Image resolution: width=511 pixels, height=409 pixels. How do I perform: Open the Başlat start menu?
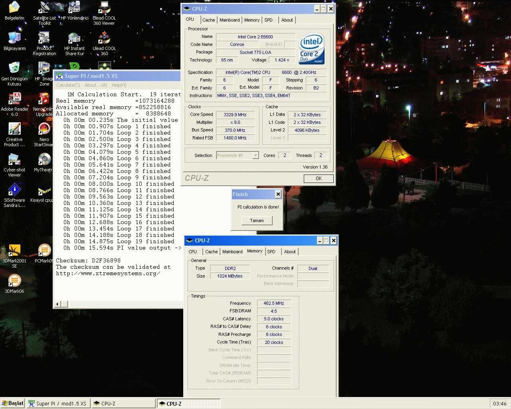point(13,403)
